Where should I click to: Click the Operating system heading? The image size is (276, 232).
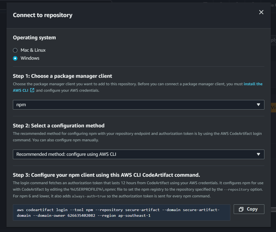[34, 37]
